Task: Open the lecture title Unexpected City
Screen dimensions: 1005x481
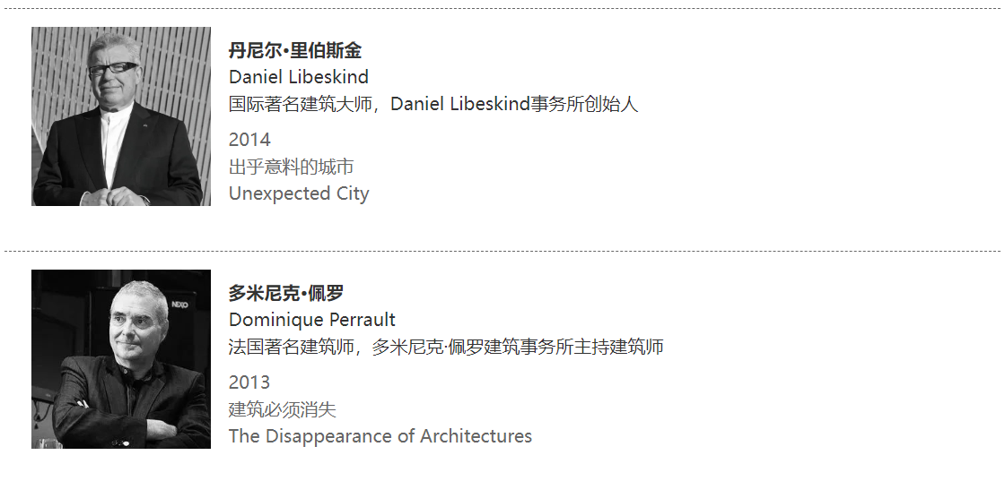Action: [299, 193]
